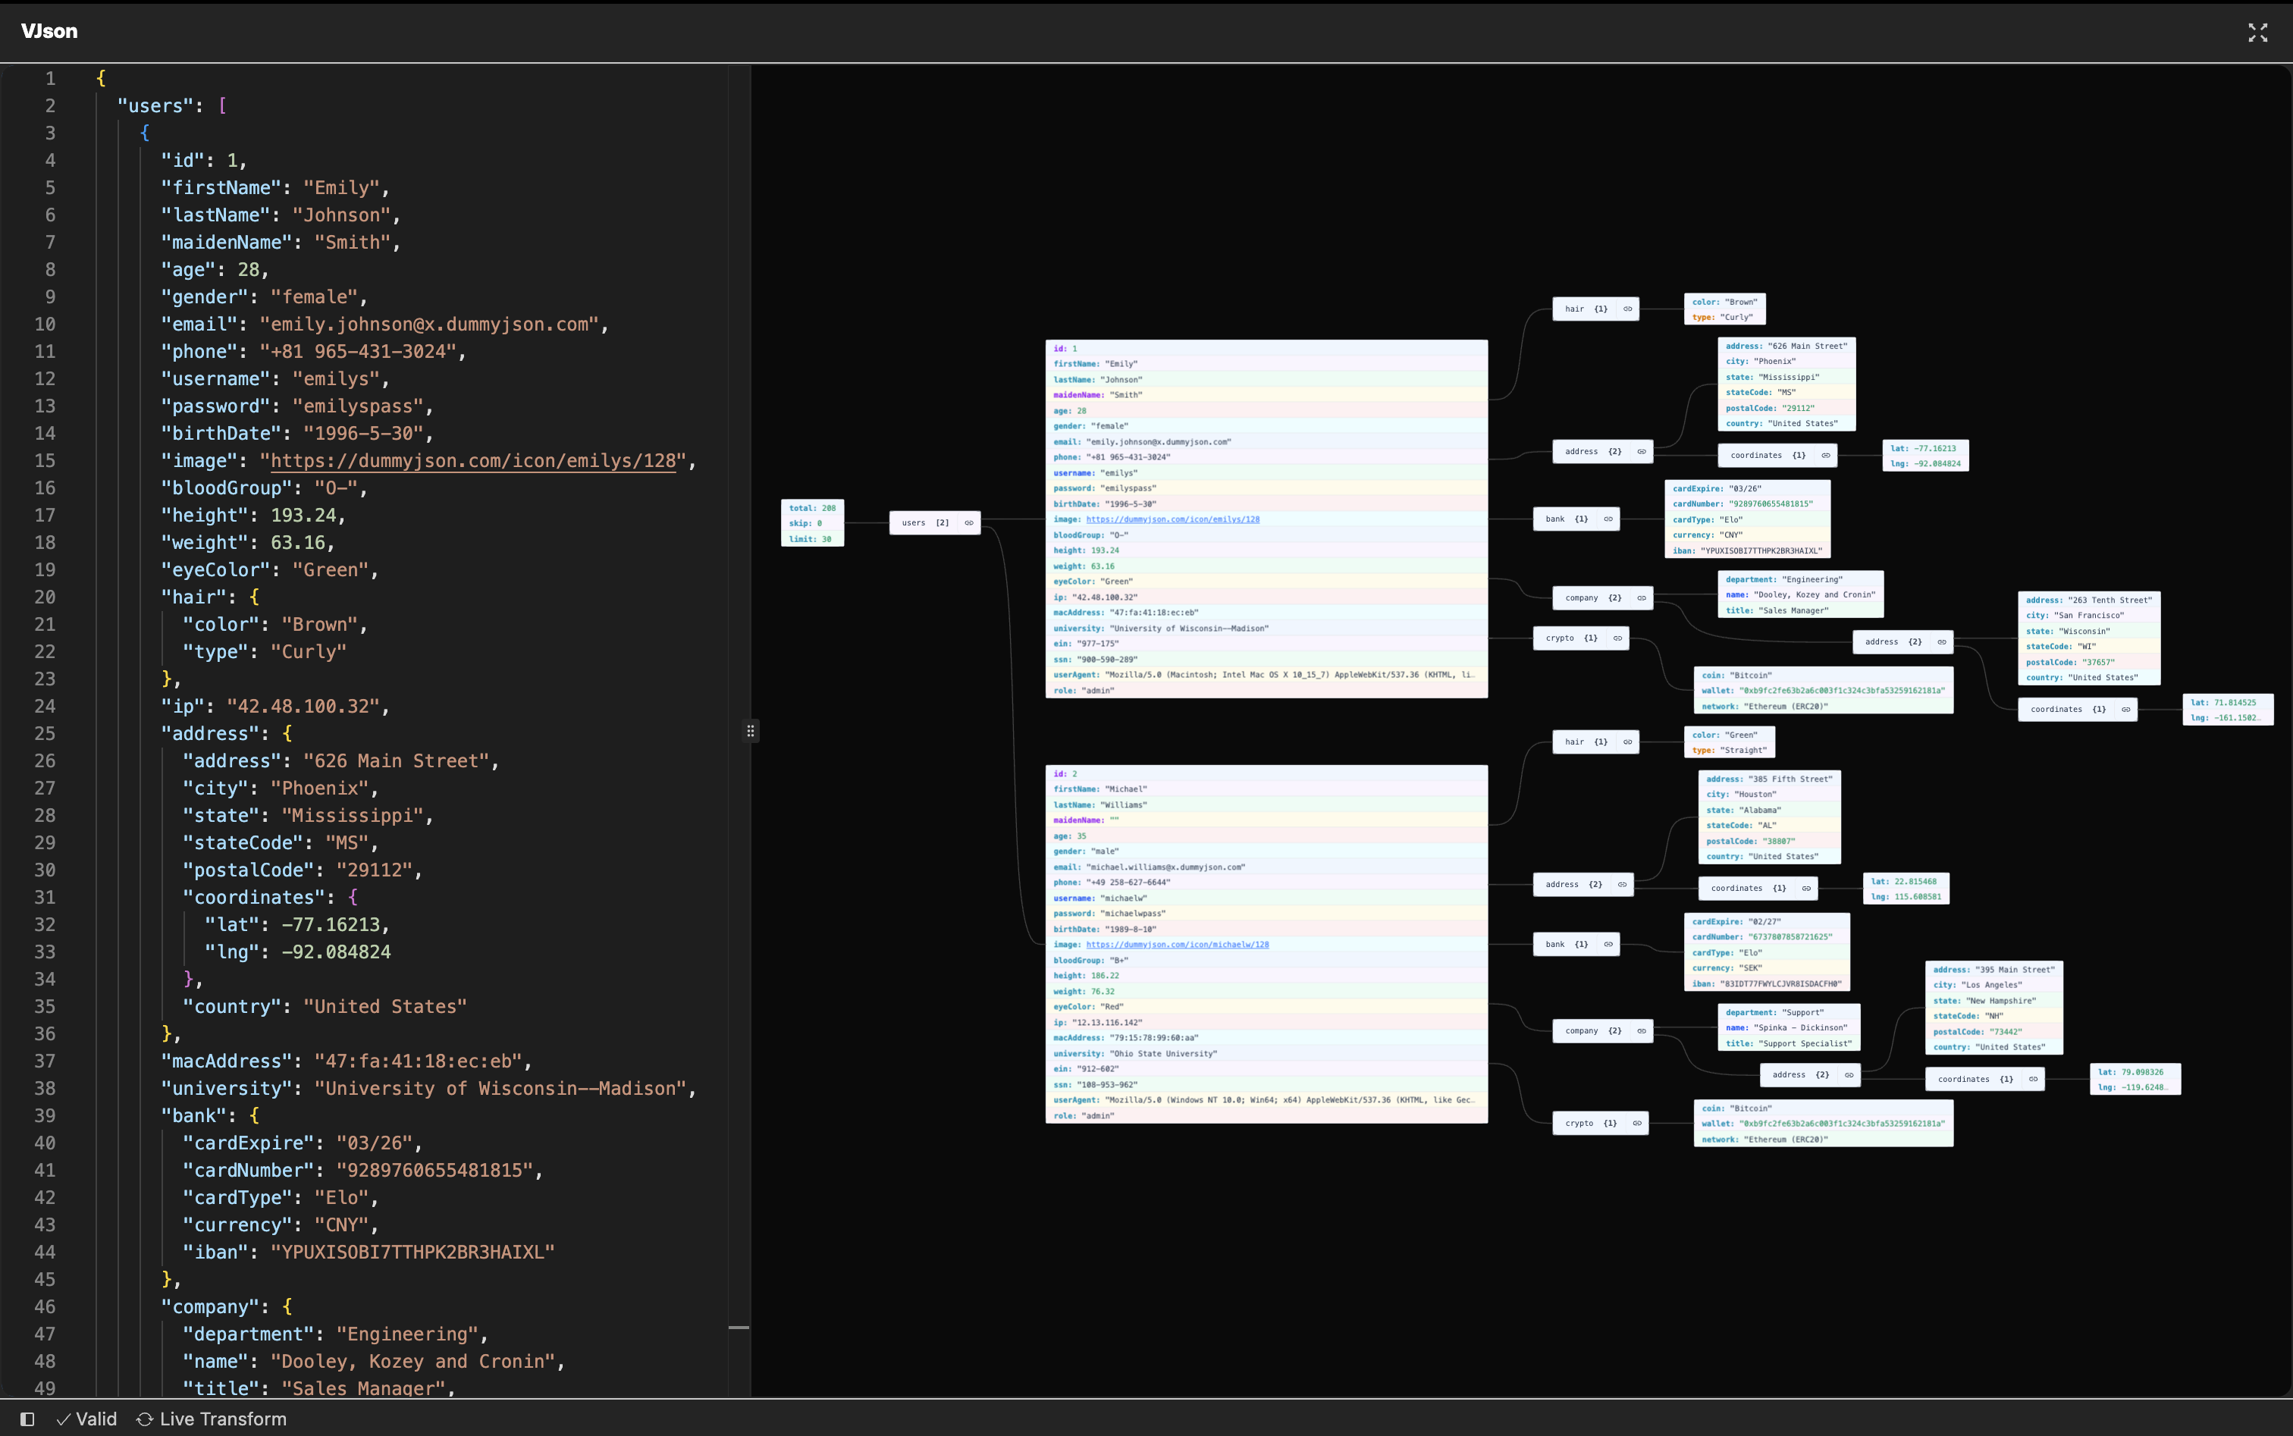Click the total: 208 row in root node
2293x1436 pixels.
[812, 508]
